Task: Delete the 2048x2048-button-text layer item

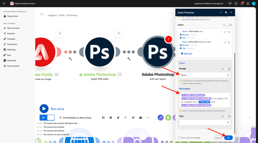Action: tap(229, 42)
